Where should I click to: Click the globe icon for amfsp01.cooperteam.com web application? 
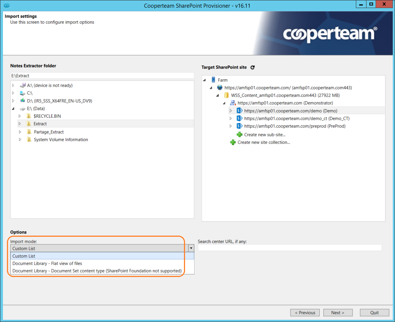coord(219,87)
